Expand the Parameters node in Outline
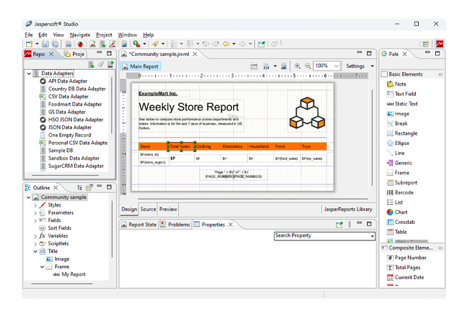The height and width of the screenshot is (321, 468). point(35,213)
